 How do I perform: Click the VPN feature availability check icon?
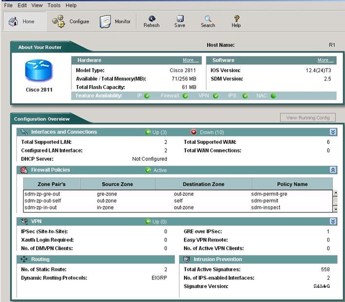click(x=216, y=96)
